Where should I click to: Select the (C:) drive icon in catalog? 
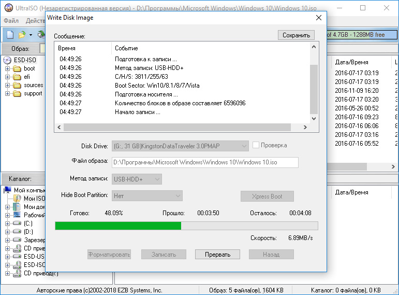tap(17, 223)
